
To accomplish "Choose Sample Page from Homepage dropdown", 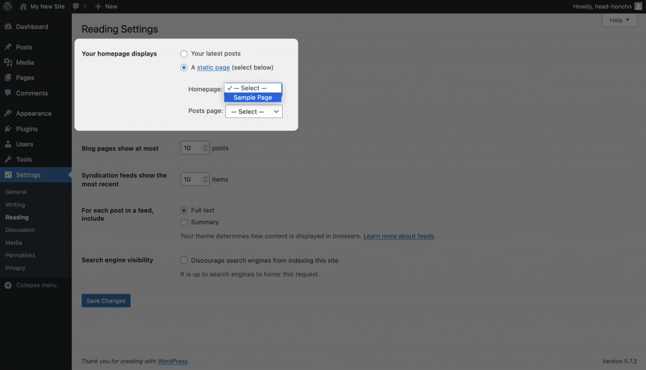I will 253,98.
